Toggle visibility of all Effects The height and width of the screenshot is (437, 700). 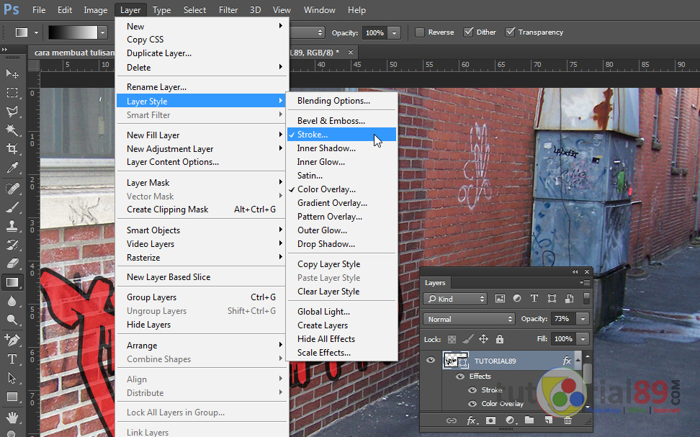(459, 377)
